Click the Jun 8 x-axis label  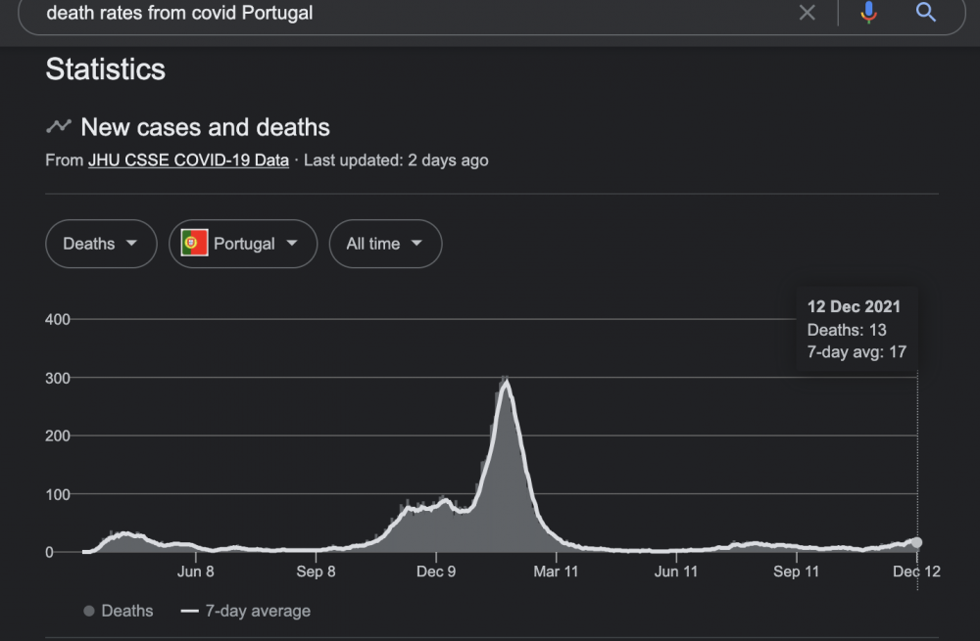[x=196, y=572]
